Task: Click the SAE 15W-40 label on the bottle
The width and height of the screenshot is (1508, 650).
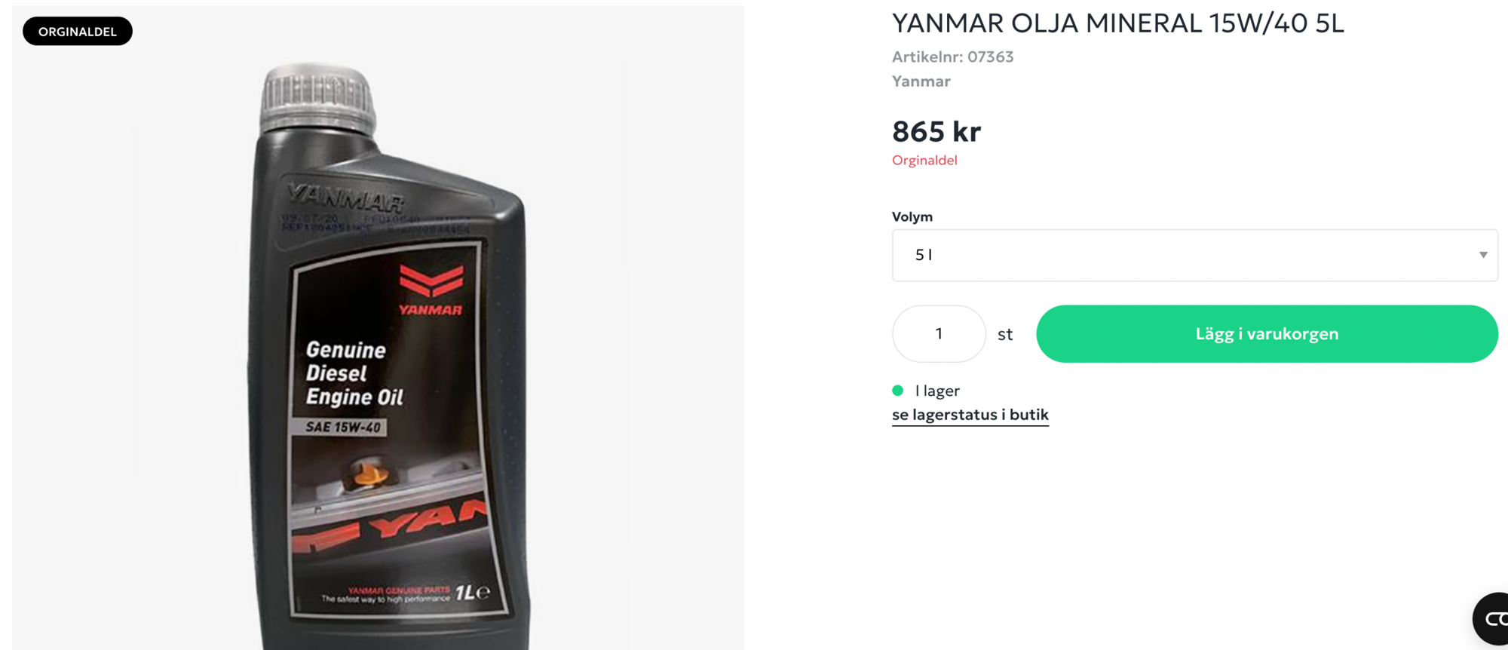Action: click(343, 427)
